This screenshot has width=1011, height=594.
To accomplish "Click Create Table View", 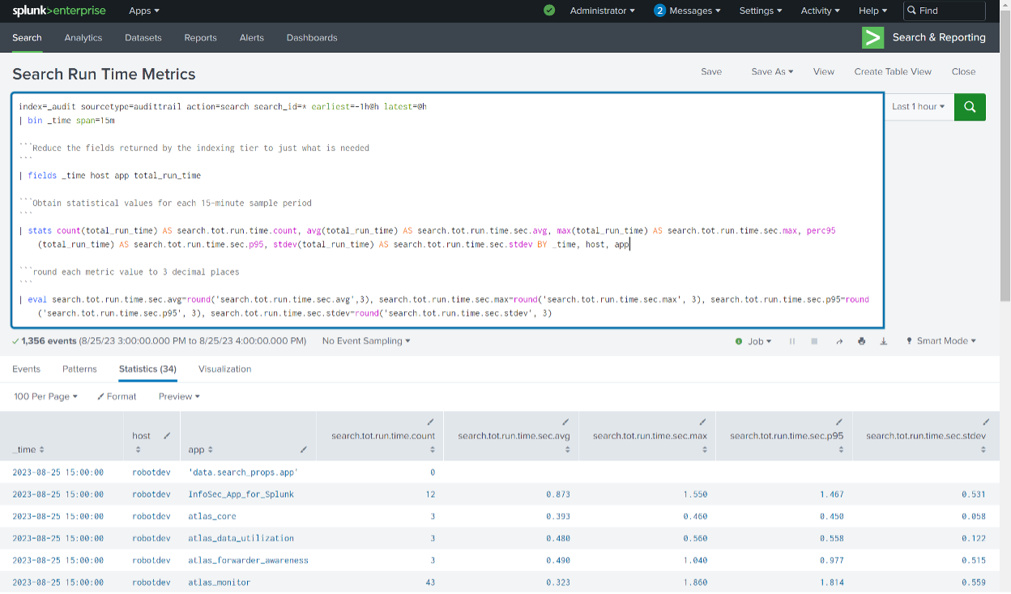I will (893, 71).
